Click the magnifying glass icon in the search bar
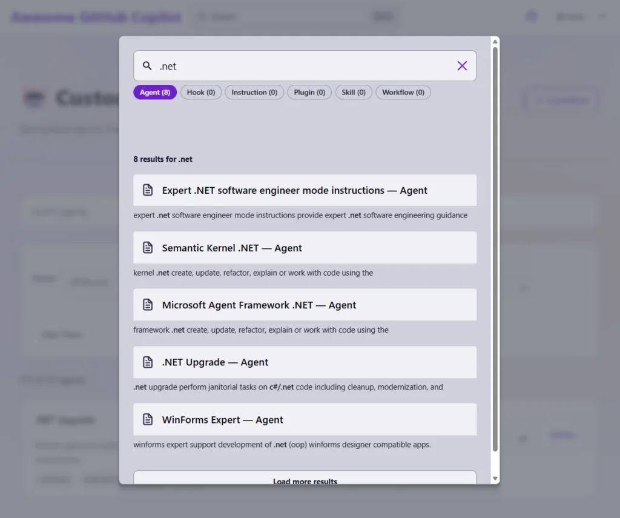The width and height of the screenshot is (620, 518). (x=147, y=65)
